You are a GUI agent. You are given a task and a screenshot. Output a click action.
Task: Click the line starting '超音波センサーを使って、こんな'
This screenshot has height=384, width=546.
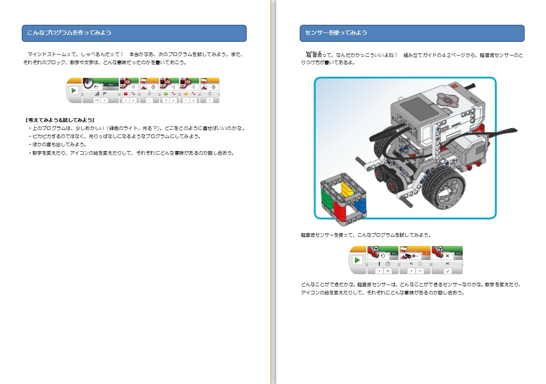pos(366,235)
